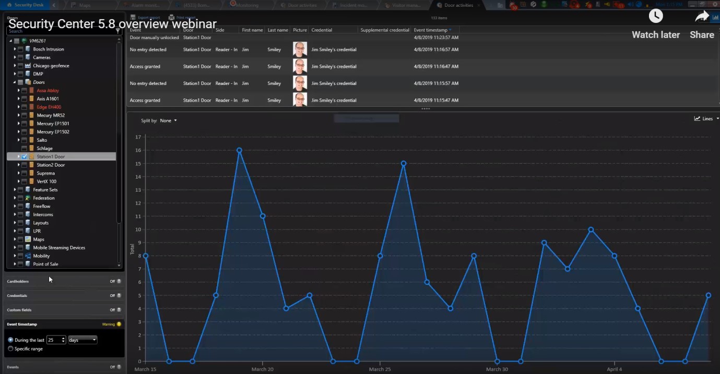Viewport: 720px width, 374px height.
Task: Click the Security Desk home icon
Action: 9,5
